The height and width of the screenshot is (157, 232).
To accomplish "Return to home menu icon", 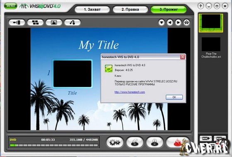I will [186, 22].
